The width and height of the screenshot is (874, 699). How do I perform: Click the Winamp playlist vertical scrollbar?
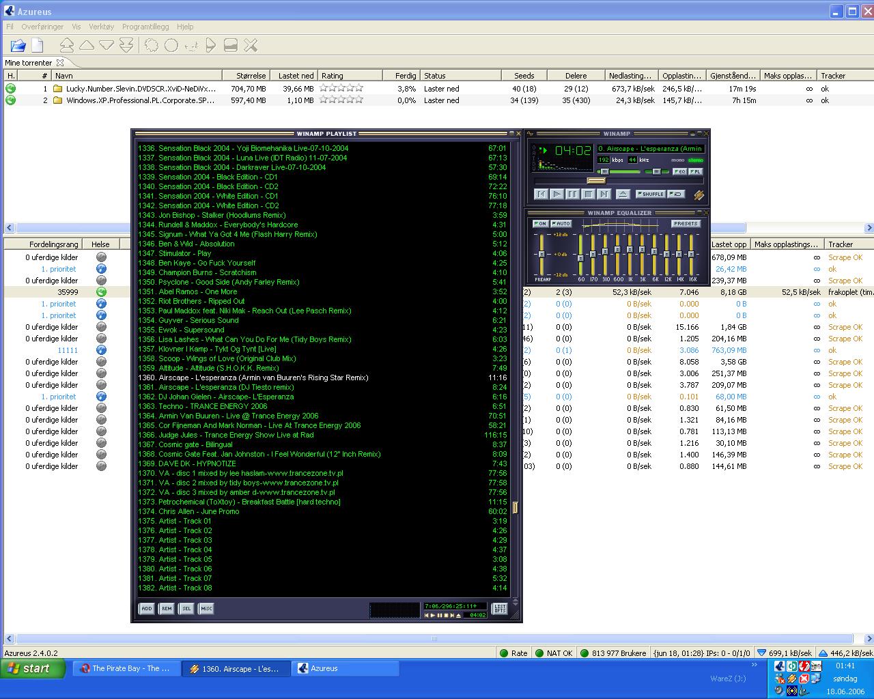[516, 369]
